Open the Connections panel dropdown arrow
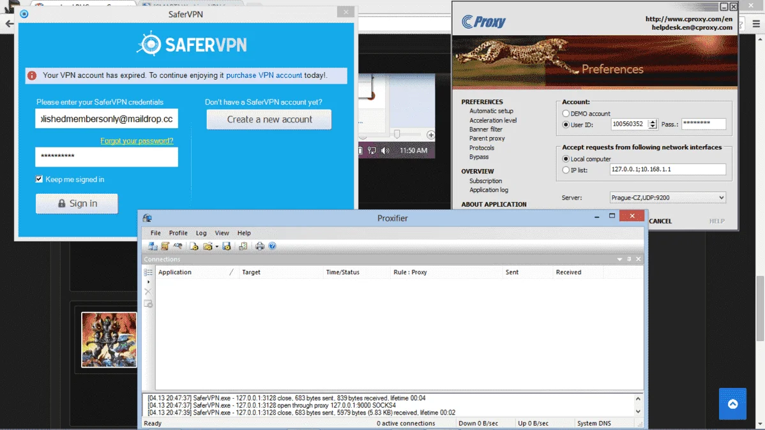Image resolution: width=765 pixels, height=430 pixels. click(x=619, y=259)
